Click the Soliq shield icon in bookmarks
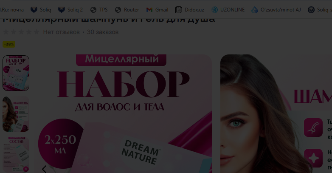The height and width of the screenshot is (173, 332). click(x=34, y=10)
